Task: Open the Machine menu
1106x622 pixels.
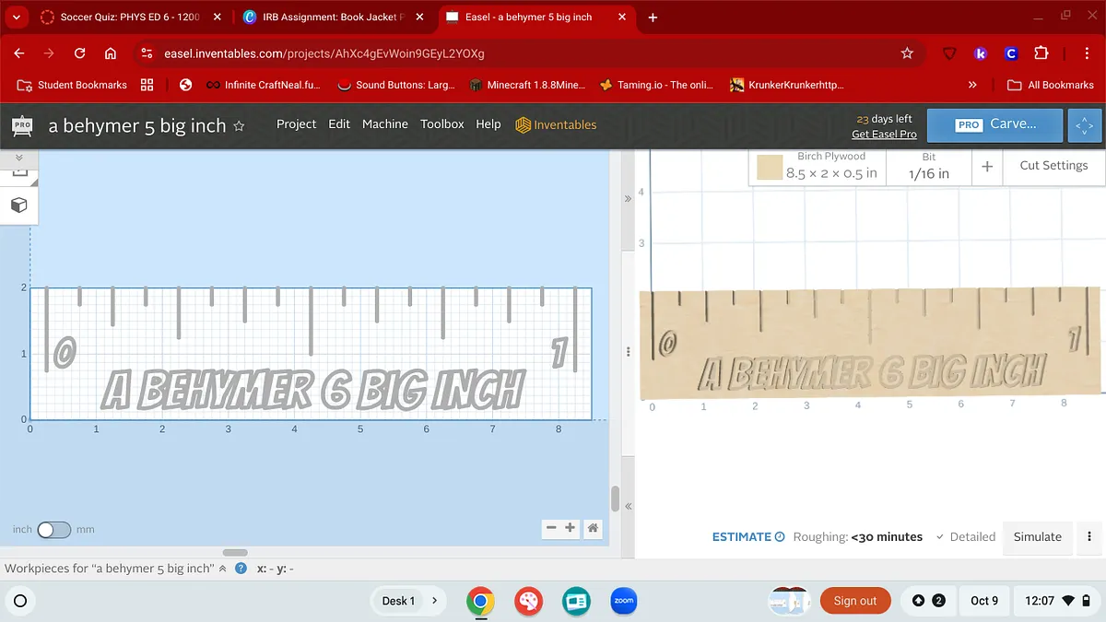Action: (x=384, y=124)
